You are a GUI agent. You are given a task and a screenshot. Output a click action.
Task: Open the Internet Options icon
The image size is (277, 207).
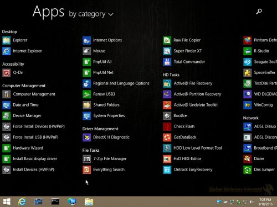pyautogui.click(x=87, y=40)
